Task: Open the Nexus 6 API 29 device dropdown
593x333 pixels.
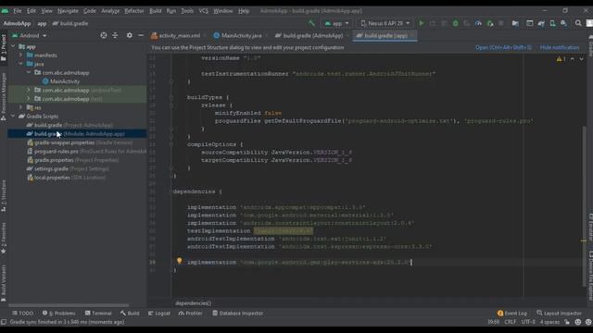Action: point(385,23)
